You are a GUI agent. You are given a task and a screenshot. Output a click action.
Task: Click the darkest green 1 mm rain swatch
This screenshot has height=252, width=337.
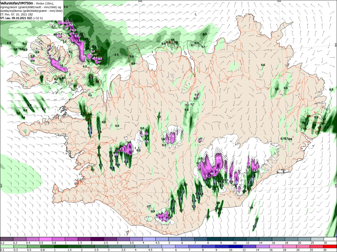pos(61,246)
